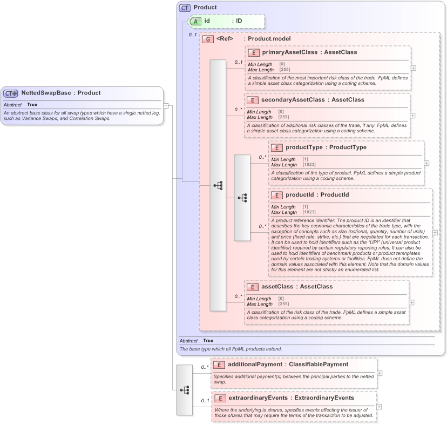Click the G group icon for Product.model
The height and width of the screenshot is (425, 447).
pyautogui.click(x=208, y=39)
